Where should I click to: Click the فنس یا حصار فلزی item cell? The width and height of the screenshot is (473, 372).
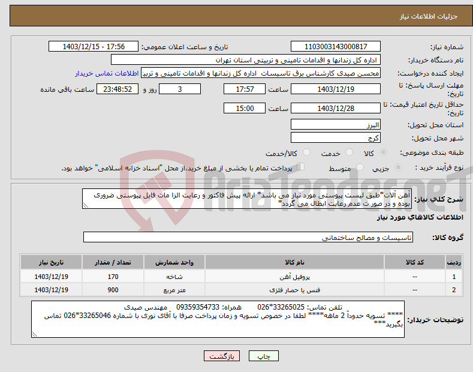pyautogui.click(x=294, y=290)
